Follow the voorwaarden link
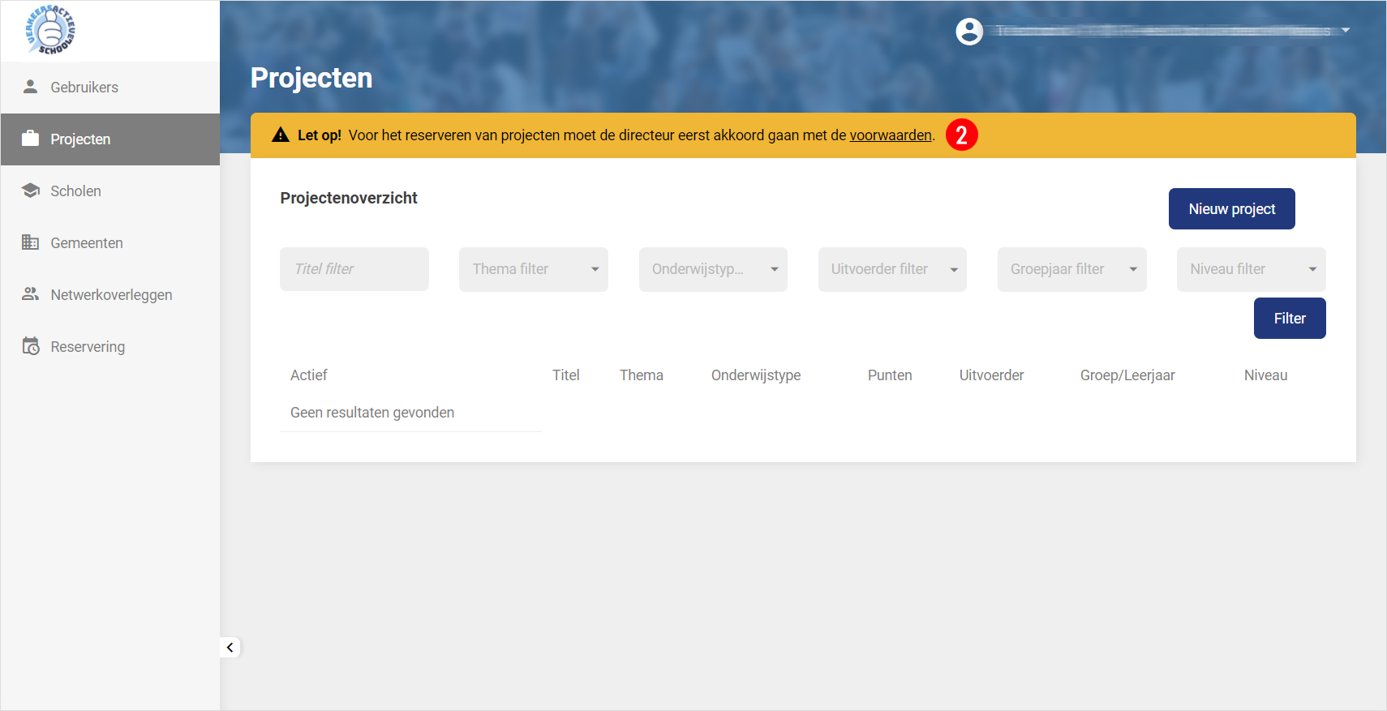Screen dimensions: 1387x711 (891, 135)
